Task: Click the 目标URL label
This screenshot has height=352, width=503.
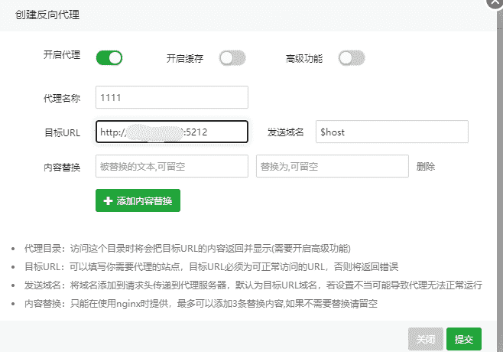Action: tap(62, 132)
